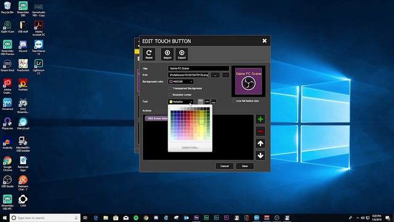
Task: Open TeamViewer desktop shortcut
Action: (38, 47)
